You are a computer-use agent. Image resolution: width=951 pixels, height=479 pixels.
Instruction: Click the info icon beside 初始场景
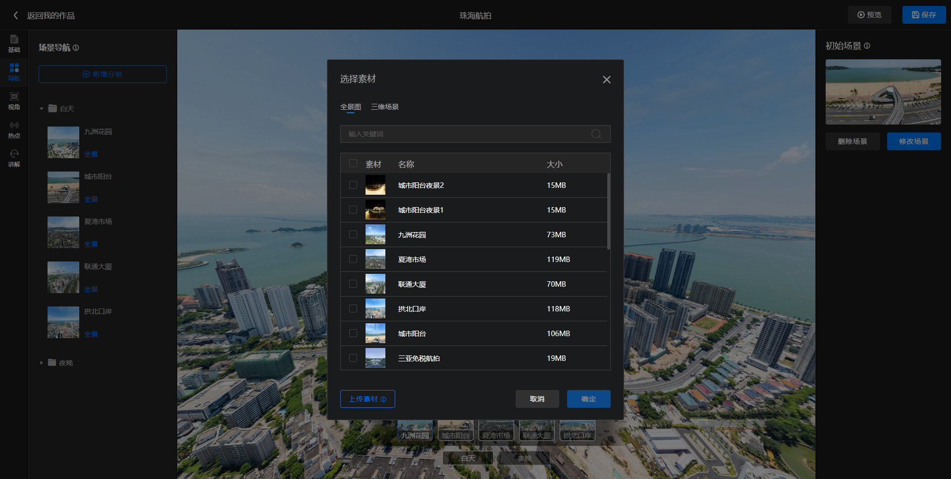pos(867,46)
